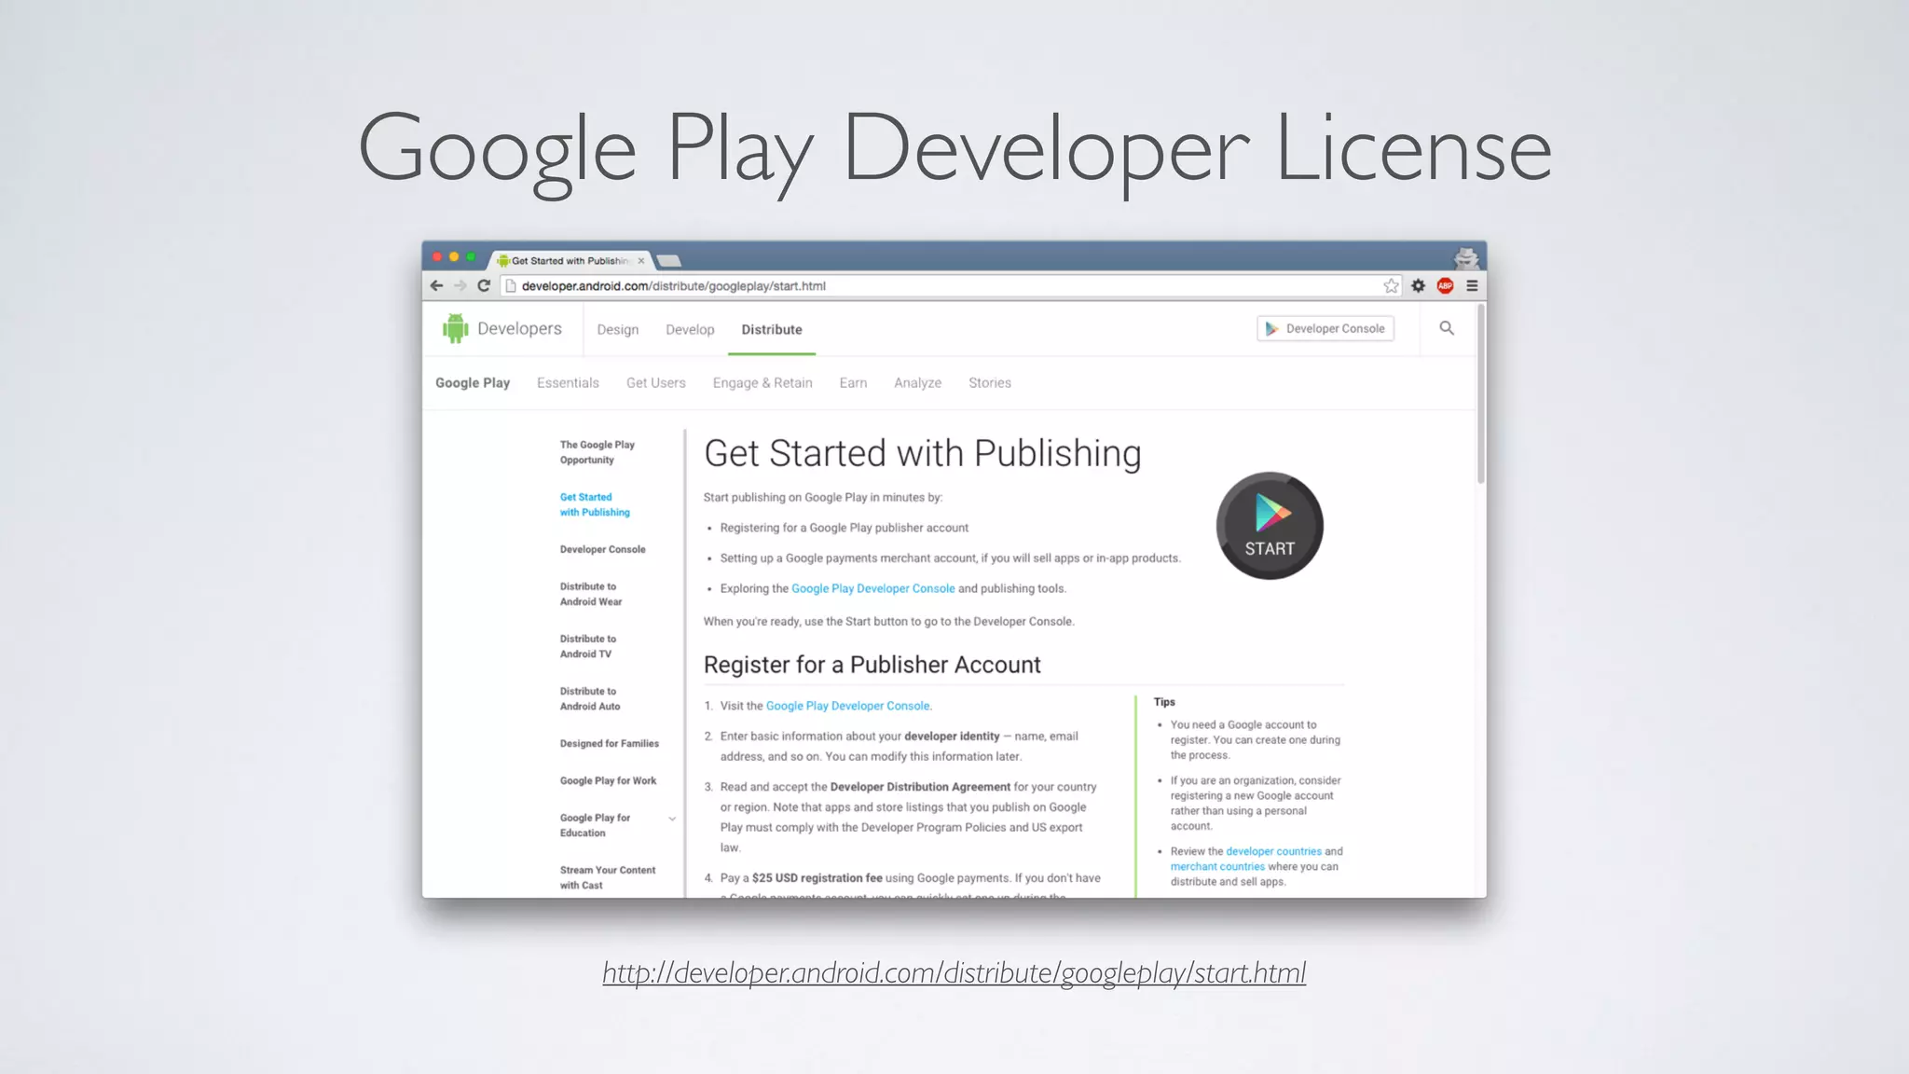Open the Design section

pyautogui.click(x=618, y=329)
